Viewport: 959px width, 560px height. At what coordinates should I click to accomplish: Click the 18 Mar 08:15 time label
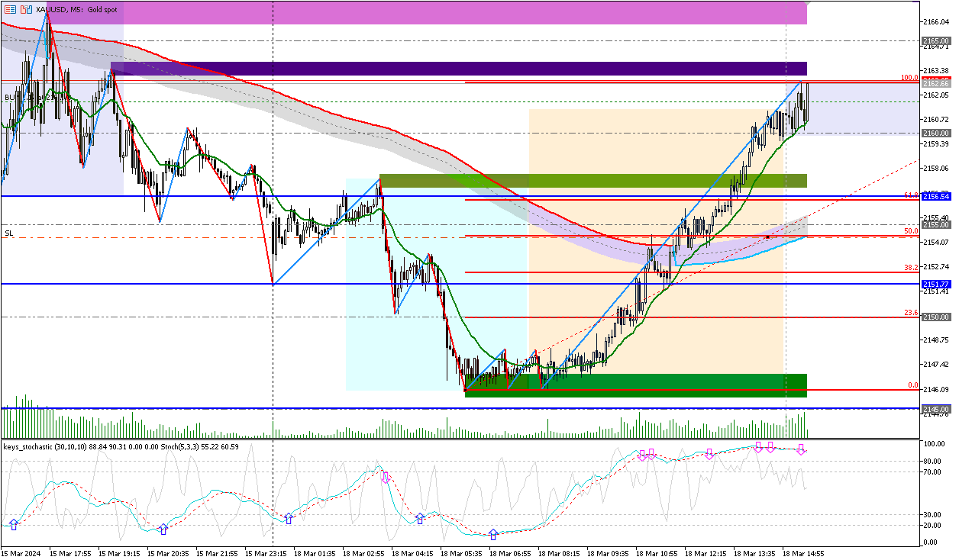coord(559,553)
